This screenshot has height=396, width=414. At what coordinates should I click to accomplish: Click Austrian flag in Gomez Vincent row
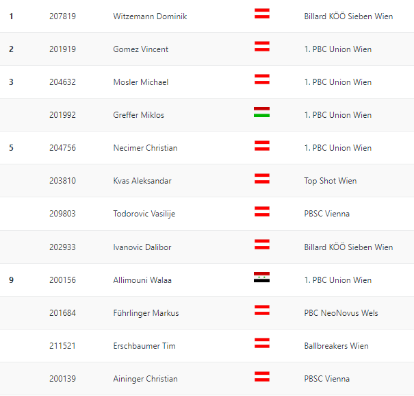coord(262,47)
